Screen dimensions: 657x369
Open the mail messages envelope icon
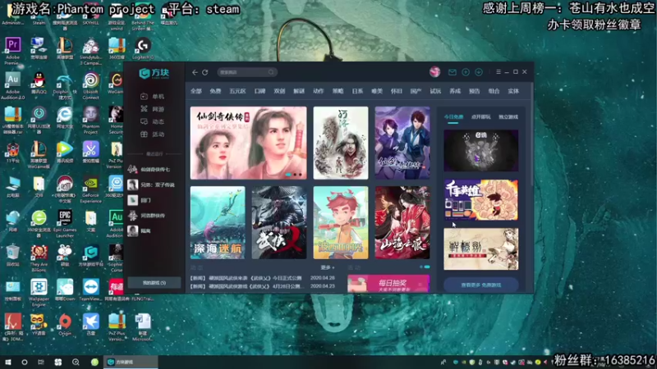pyautogui.click(x=453, y=72)
